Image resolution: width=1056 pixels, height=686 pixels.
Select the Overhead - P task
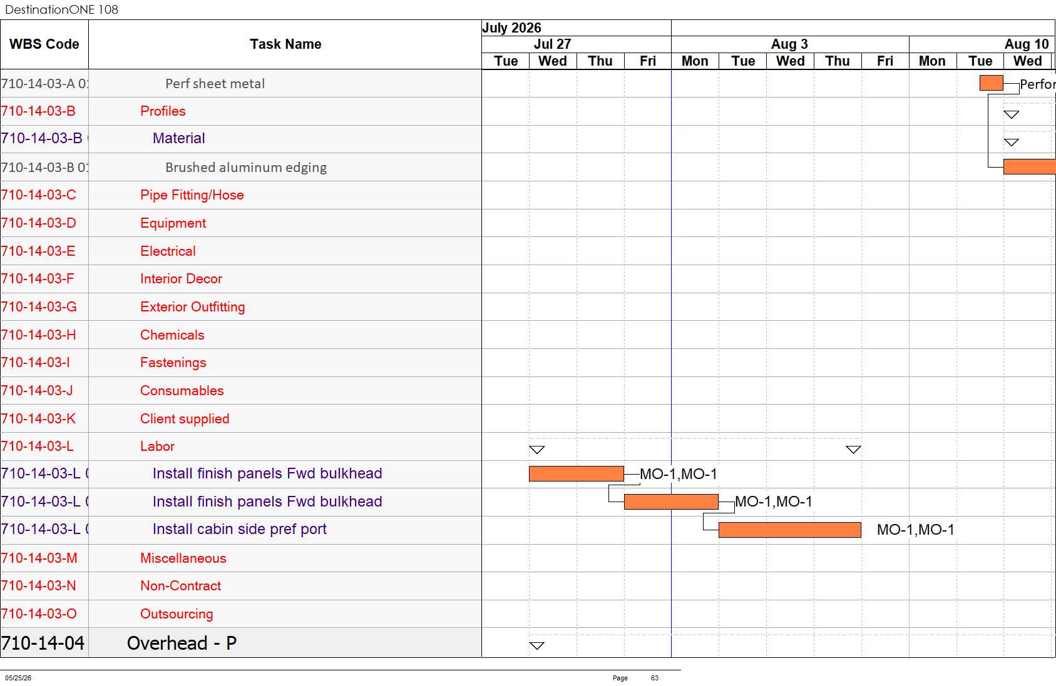click(182, 643)
